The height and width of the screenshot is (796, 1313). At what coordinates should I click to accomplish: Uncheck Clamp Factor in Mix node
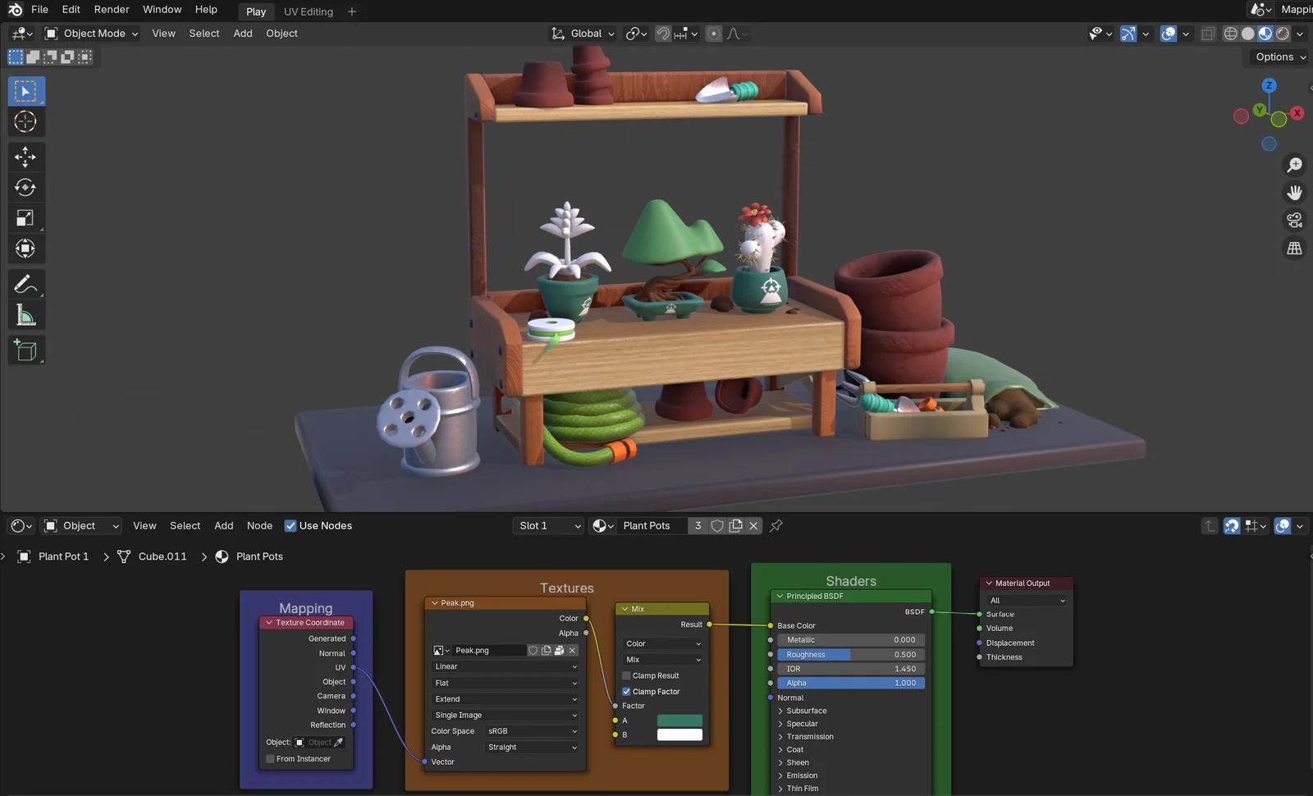coord(627,692)
